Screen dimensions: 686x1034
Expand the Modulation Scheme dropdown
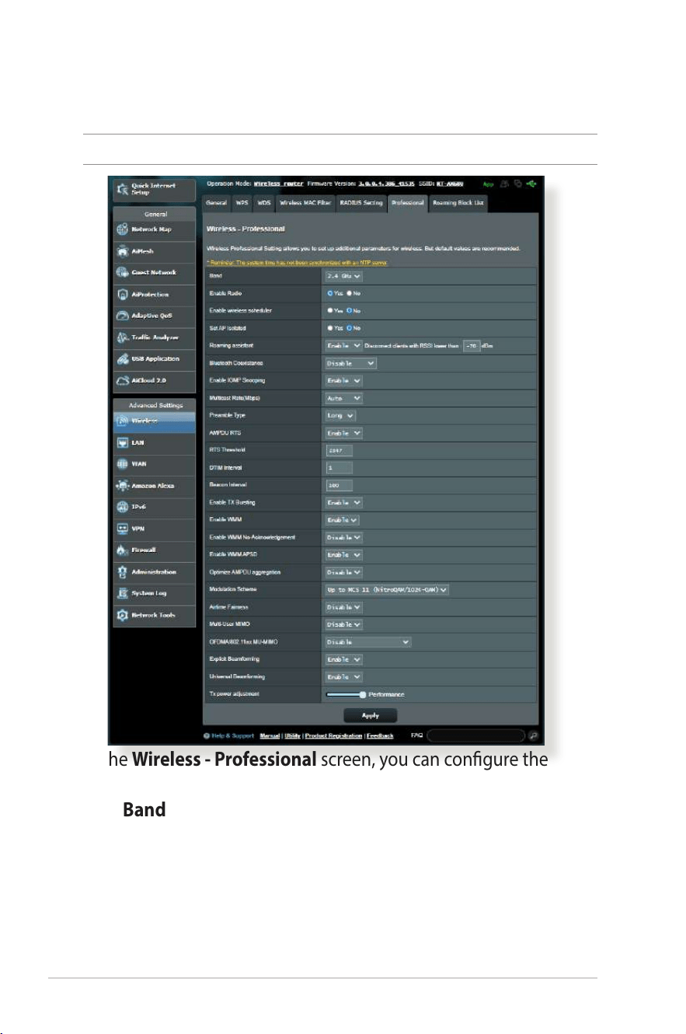coord(387,590)
